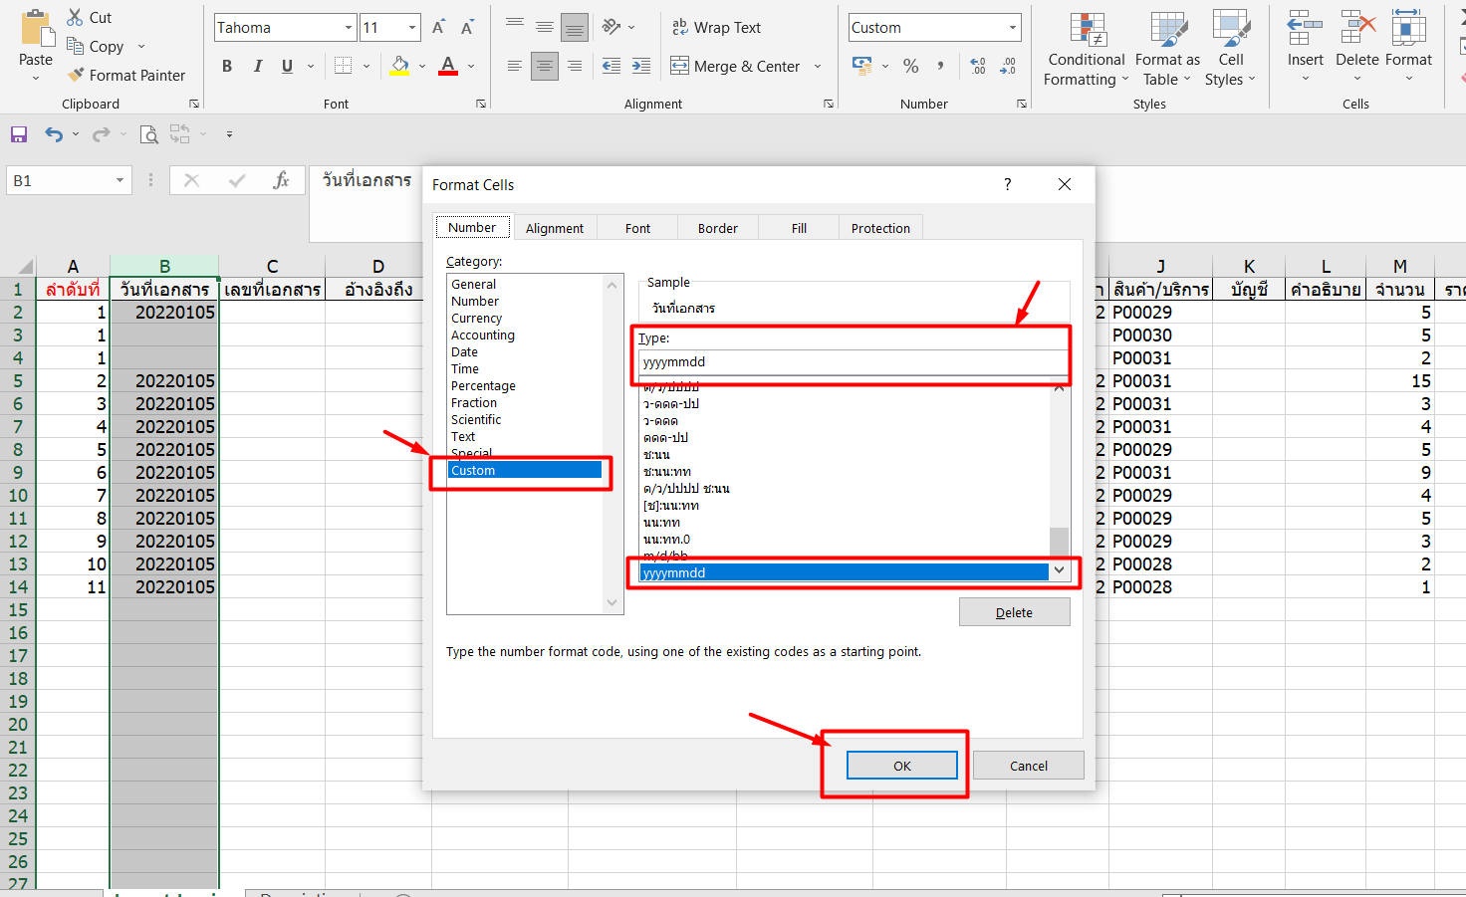Image resolution: width=1466 pixels, height=897 pixels.
Task: Click the Cut scissors icon
Action: [x=75, y=17]
